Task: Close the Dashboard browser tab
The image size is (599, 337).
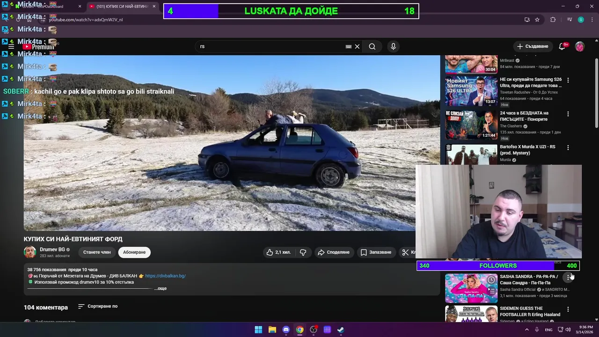Action: coord(80,7)
